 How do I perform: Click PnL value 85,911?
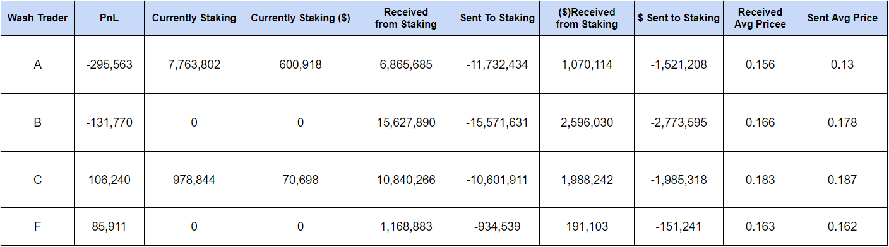click(109, 226)
